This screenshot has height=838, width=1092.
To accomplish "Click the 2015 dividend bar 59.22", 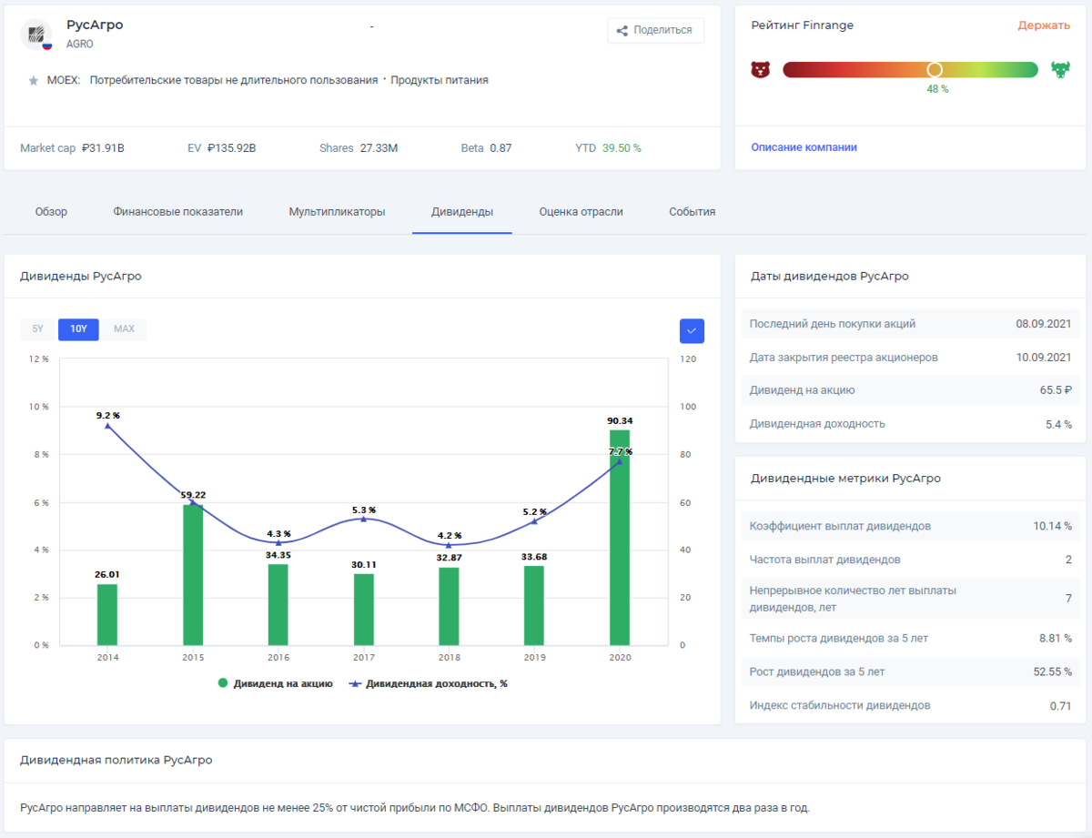I will tap(193, 575).
